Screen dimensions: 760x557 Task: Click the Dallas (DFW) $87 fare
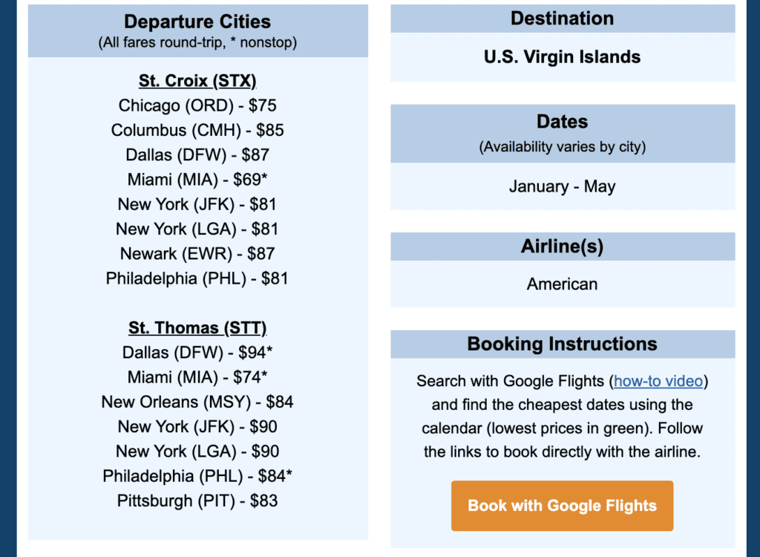(x=197, y=154)
